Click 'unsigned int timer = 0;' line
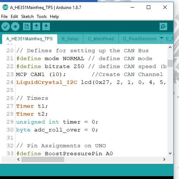 click(x=57, y=122)
